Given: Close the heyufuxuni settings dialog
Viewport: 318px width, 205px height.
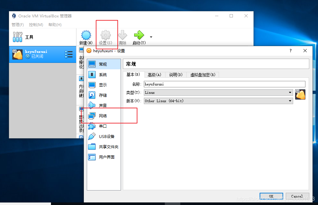Looking at the screenshot, I should pyautogui.click(x=305, y=51).
